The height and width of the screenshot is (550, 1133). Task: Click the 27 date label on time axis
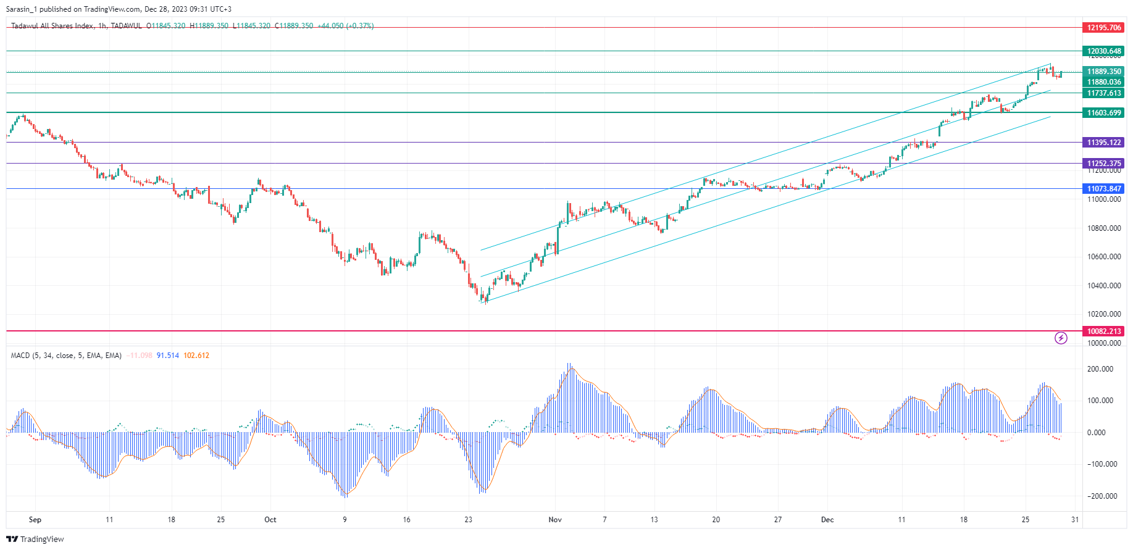point(778,520)
